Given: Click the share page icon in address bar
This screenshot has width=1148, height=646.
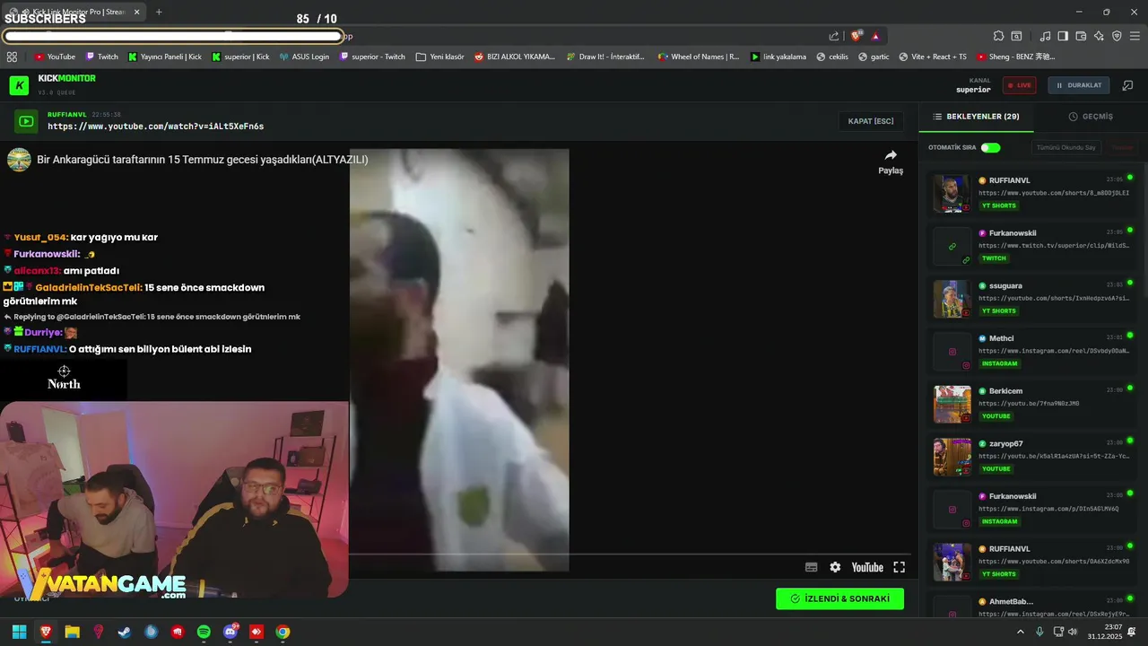Looking at the screenshot, I should (x=834, y=36).
